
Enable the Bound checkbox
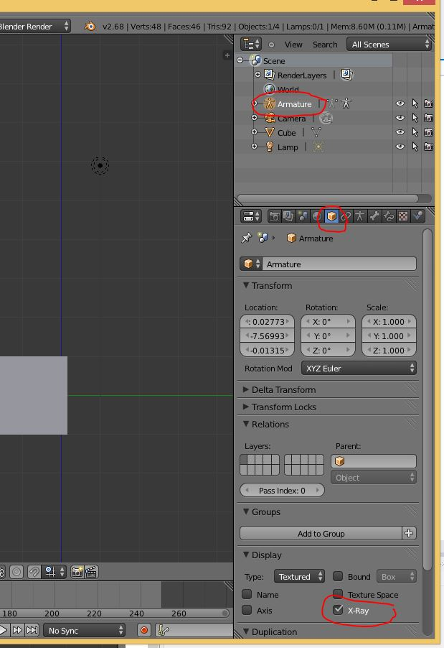(338, 576)
